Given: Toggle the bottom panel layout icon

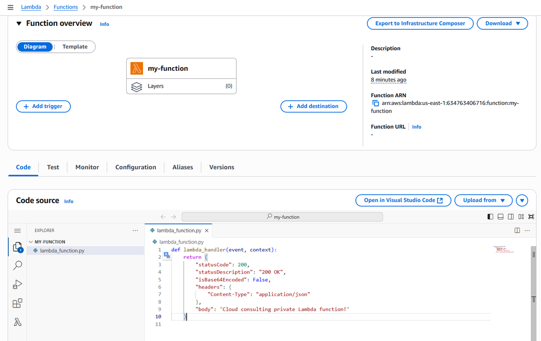Looking at the screenshot, I should [x=500, y=217].
